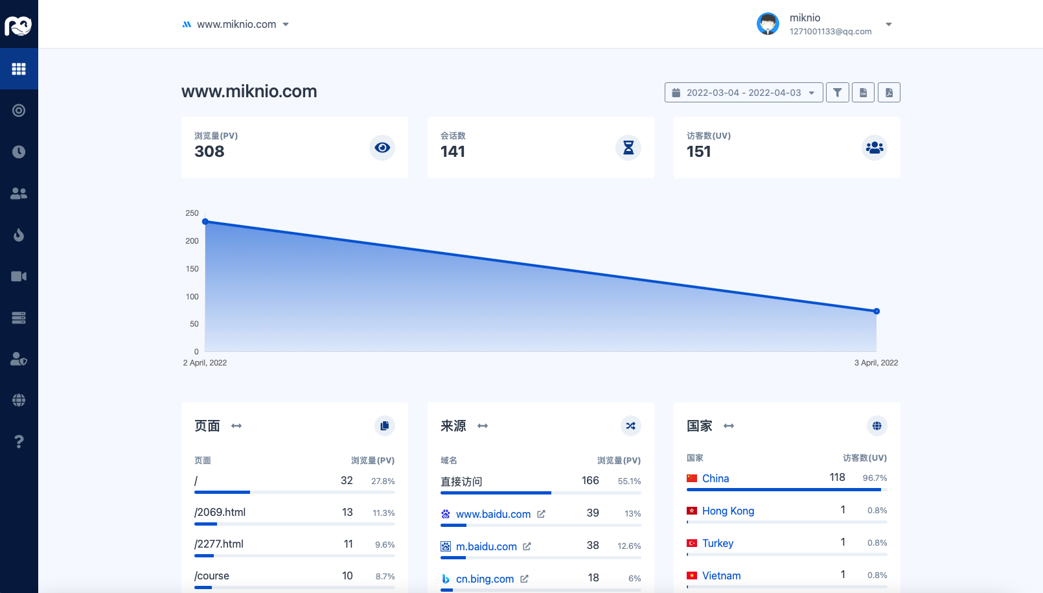Export data as CSV file icon
Viewport: 1043px width, 593px height.
(x=863, y=93)
